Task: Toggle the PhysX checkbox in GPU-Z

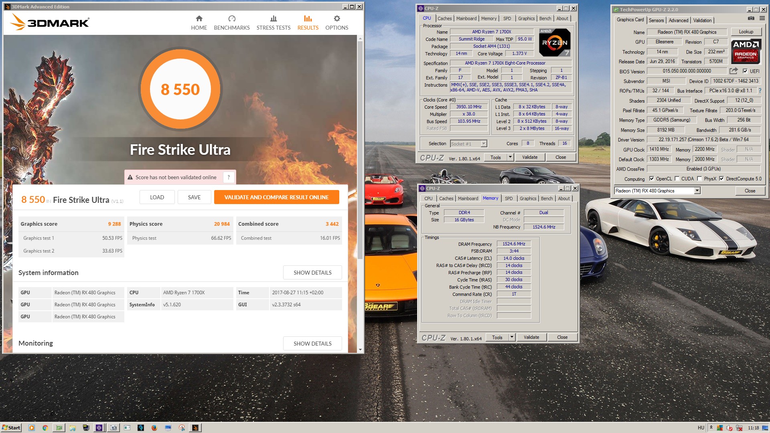Action: [x=699, y=179]
